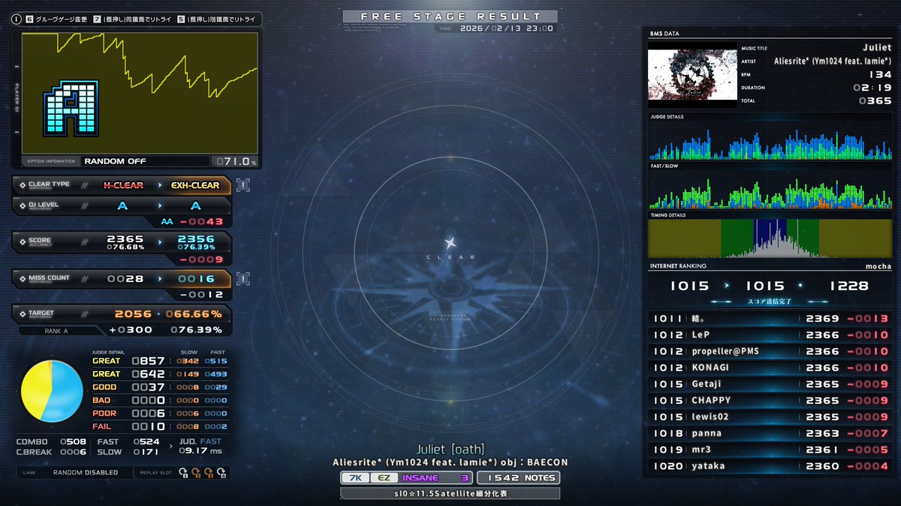
Task: Click the arrow between H-CLEAR and EXH-CLEAR
Action: (x=159, y=185)
